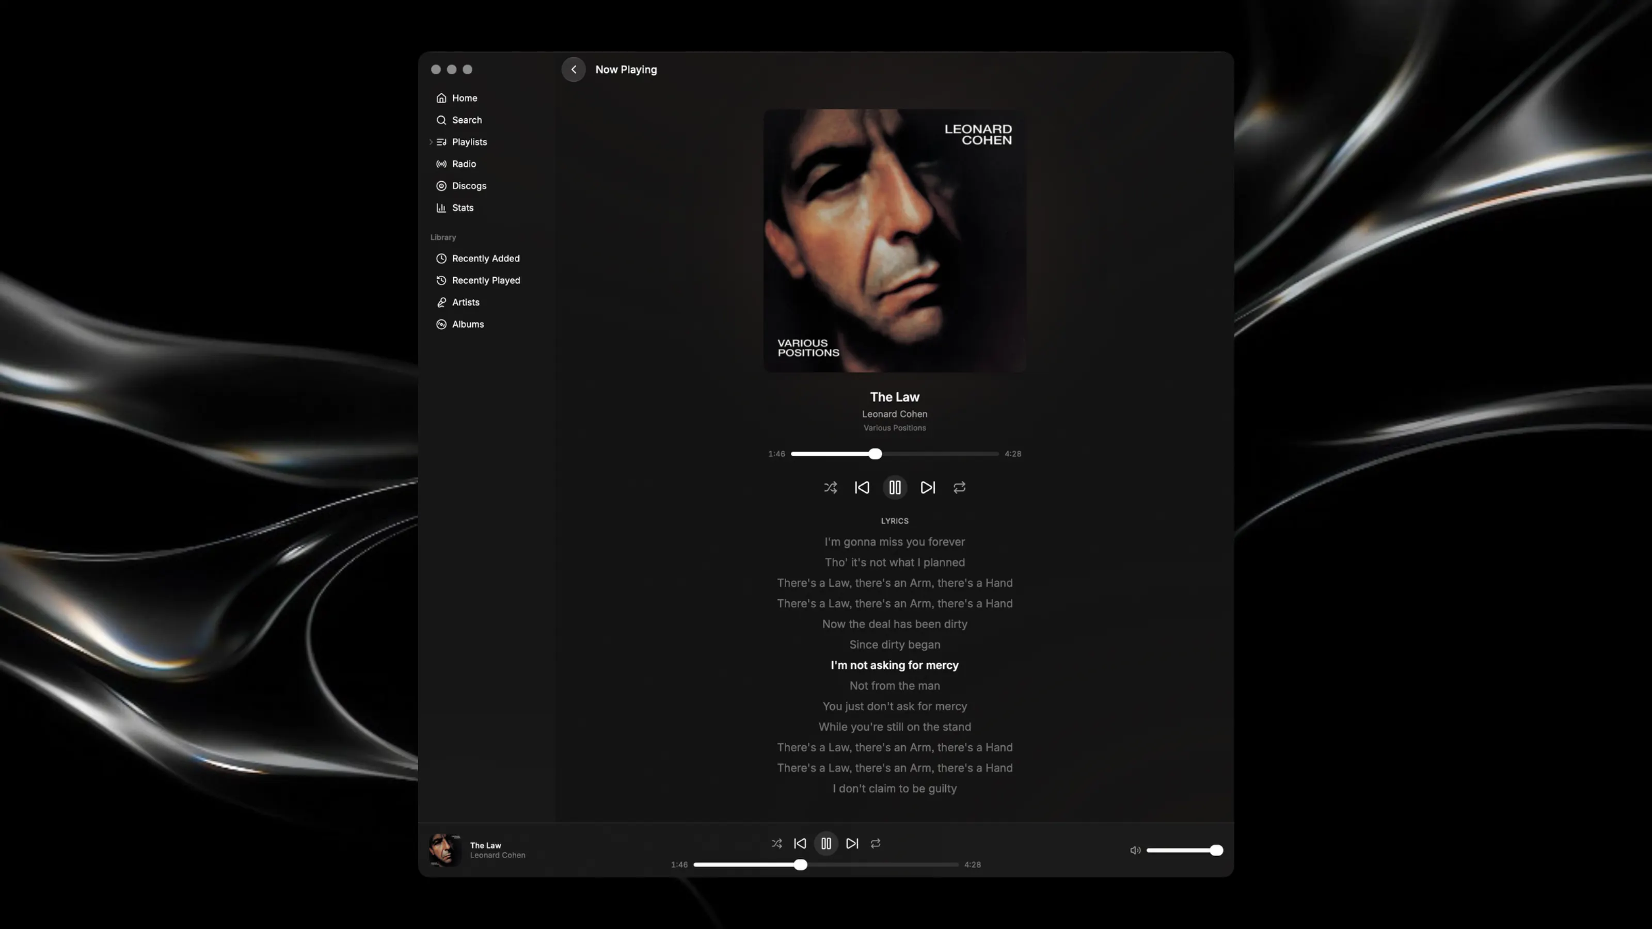Pause playback in the bottom player bar

(826, 844)
